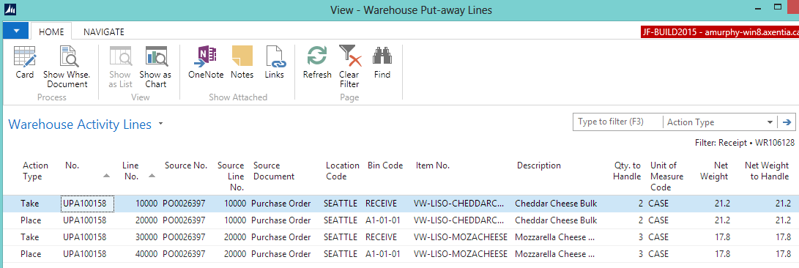Image resolution: width=799 pixels, height=268 pixels.
Task: Click SEATTLE location in line 10000 row
Action: [341, 204]
